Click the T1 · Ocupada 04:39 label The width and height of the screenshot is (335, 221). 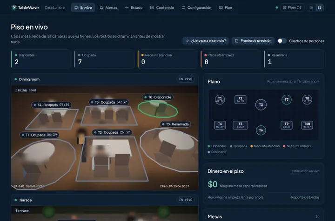(x=40, y=135)
